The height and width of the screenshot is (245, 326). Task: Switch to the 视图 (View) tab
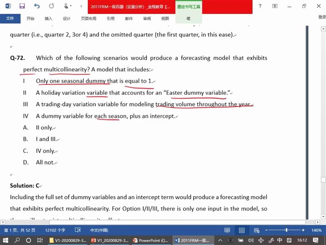[165, 18]
